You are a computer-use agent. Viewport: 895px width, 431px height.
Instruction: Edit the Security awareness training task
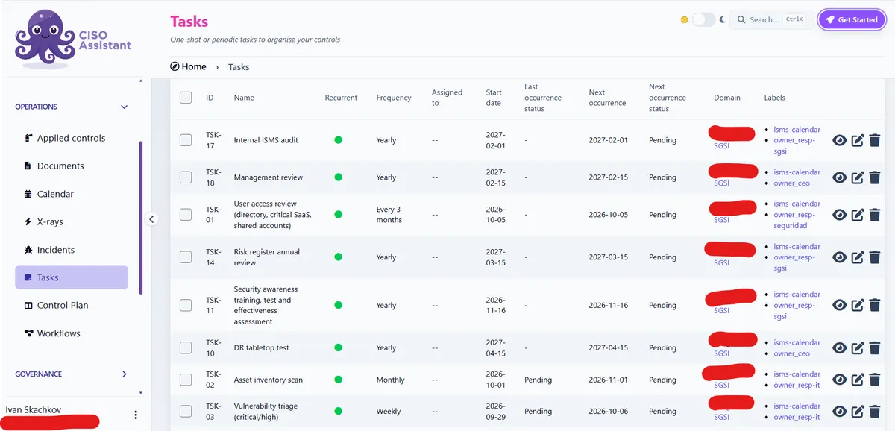point(858,305)
